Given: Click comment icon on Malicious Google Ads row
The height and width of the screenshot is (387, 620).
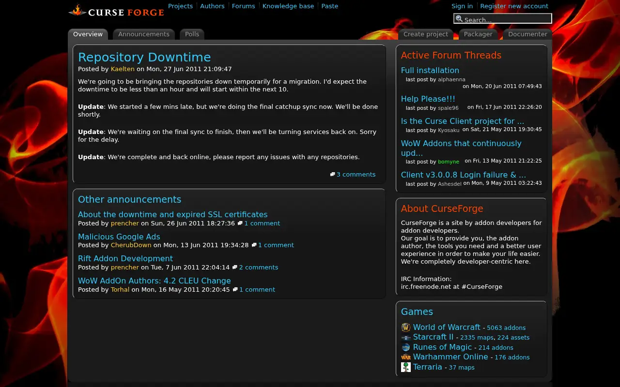Looking at the screenshot, I should tap(254, 245).
